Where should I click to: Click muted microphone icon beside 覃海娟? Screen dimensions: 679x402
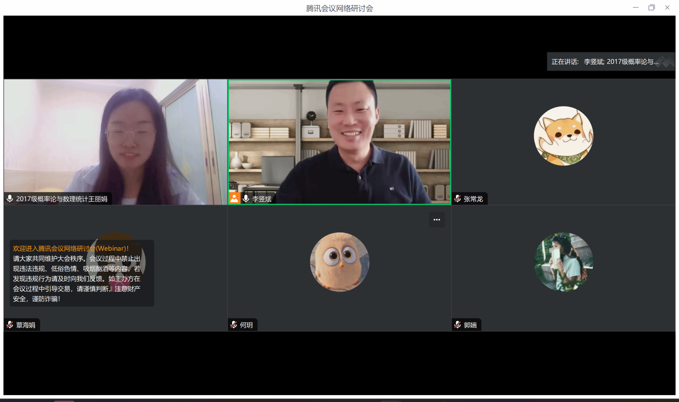10,325
